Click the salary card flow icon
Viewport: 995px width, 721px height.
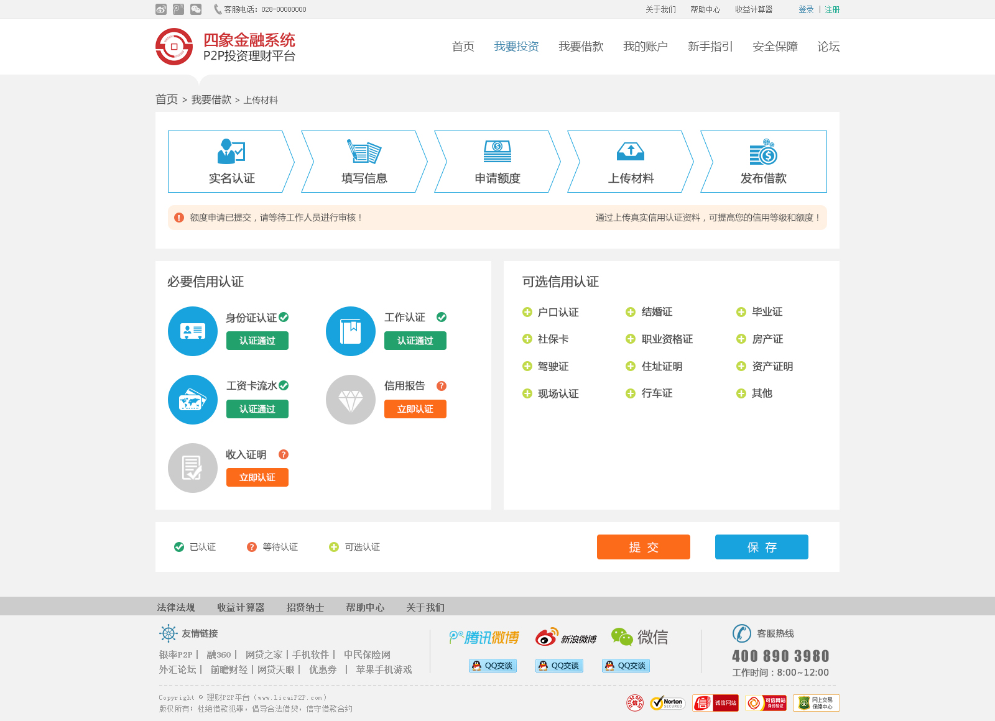(x=193, y=400)
